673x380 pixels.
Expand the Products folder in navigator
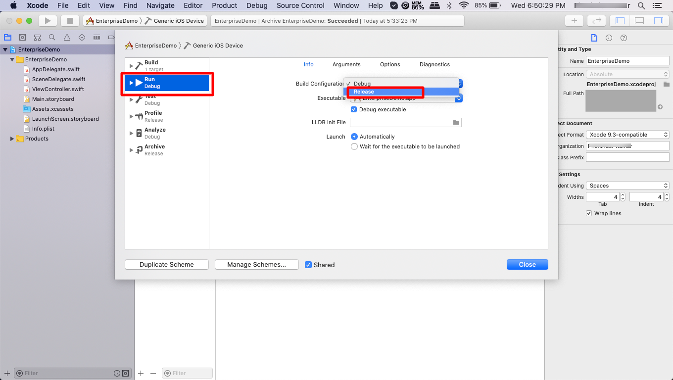12,139
